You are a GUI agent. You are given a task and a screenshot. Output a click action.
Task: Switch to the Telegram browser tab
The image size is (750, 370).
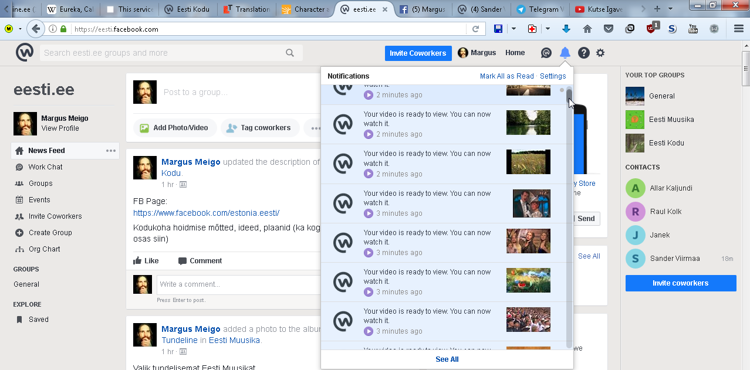click(540, 9)
